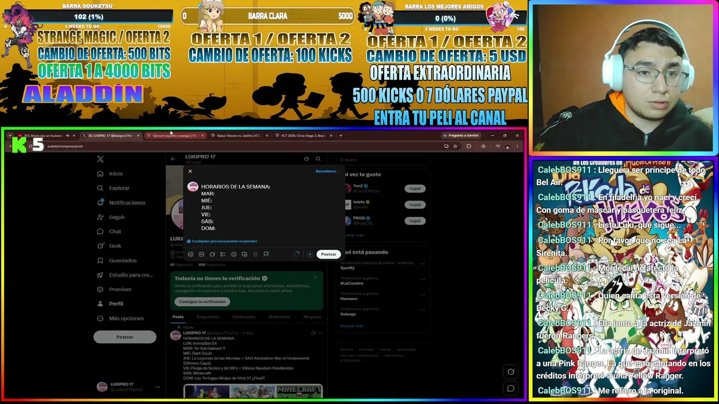Click Mostrar más under trends

[352, 326]
